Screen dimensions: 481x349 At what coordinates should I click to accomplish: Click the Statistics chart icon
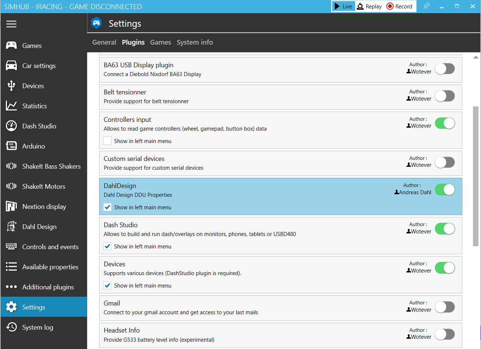pos(11,106)
